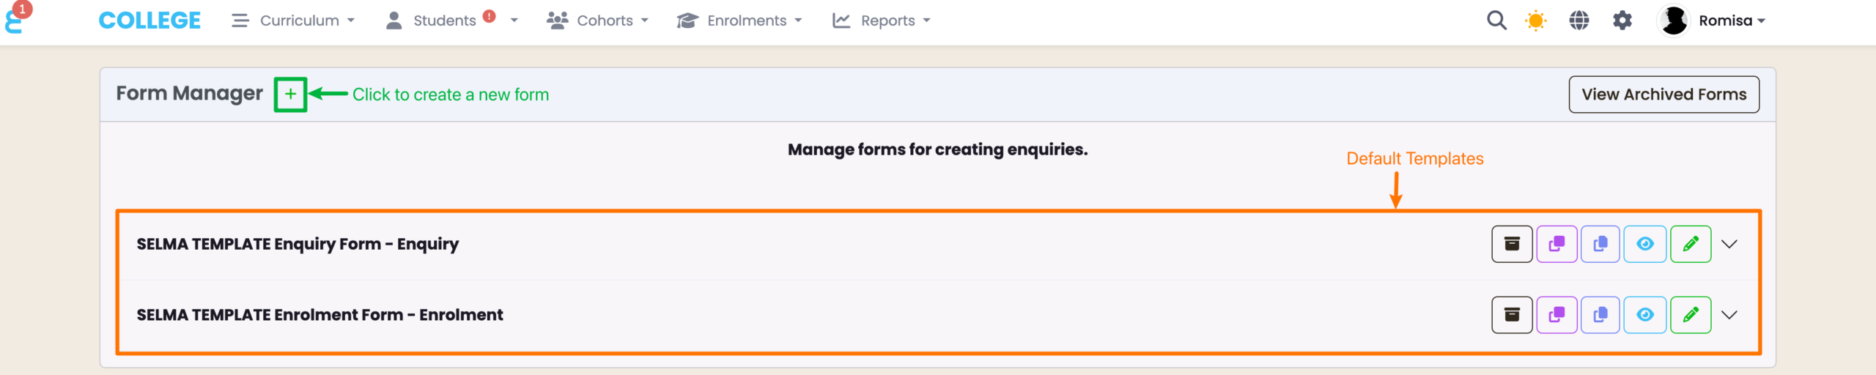Viewport: 1876px width, 375px height.
Task: Archive the SELMA TEMPLATE Enquiry Form
Action: (x=1512, y=244)
